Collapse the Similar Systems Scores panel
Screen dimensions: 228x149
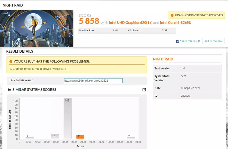[144, 90]
